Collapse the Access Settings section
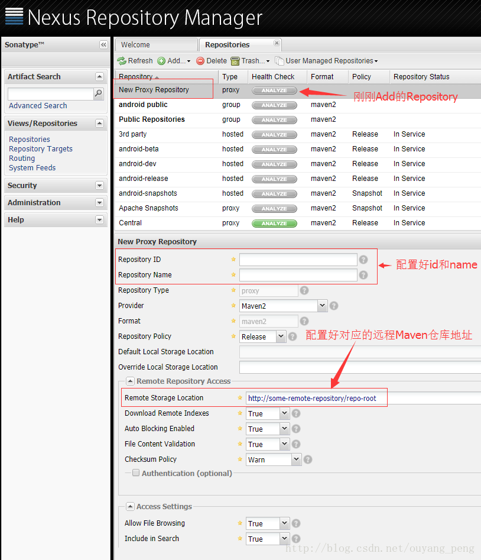 point(130,507)
